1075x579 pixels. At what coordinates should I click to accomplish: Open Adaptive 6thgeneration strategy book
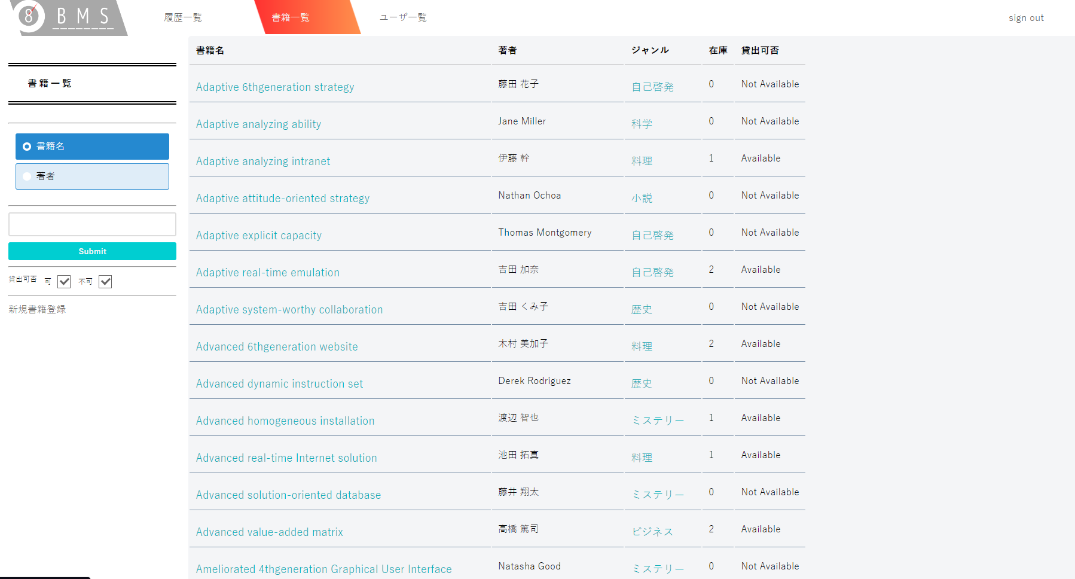pyautogui.click(x=275, y=87)
